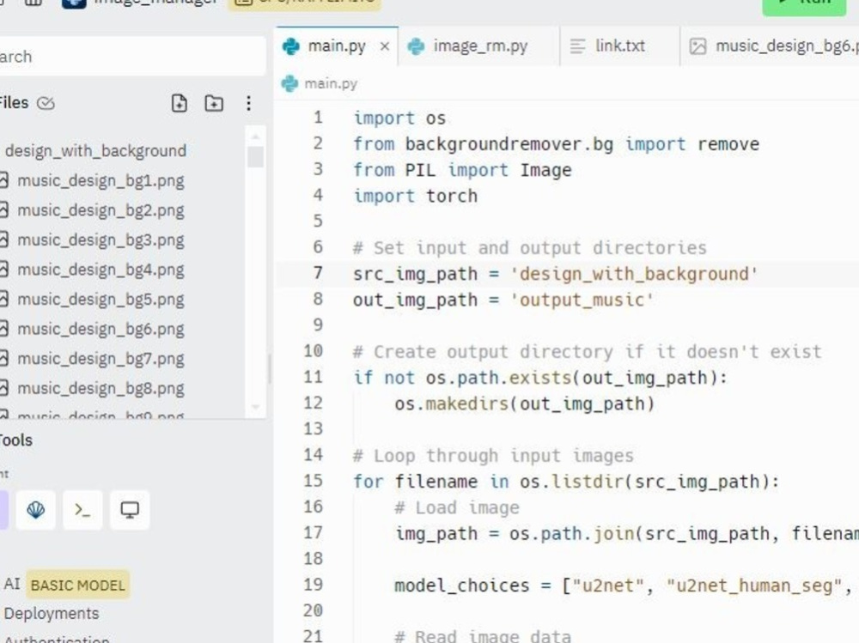Image resolution: width=859 pixels, height=643 pixels.
Task: Open music_design_bg5.png file
Action: [x=101, y=299]
